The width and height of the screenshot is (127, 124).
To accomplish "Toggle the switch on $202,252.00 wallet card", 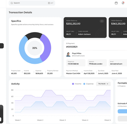I will tap(102, 21).
